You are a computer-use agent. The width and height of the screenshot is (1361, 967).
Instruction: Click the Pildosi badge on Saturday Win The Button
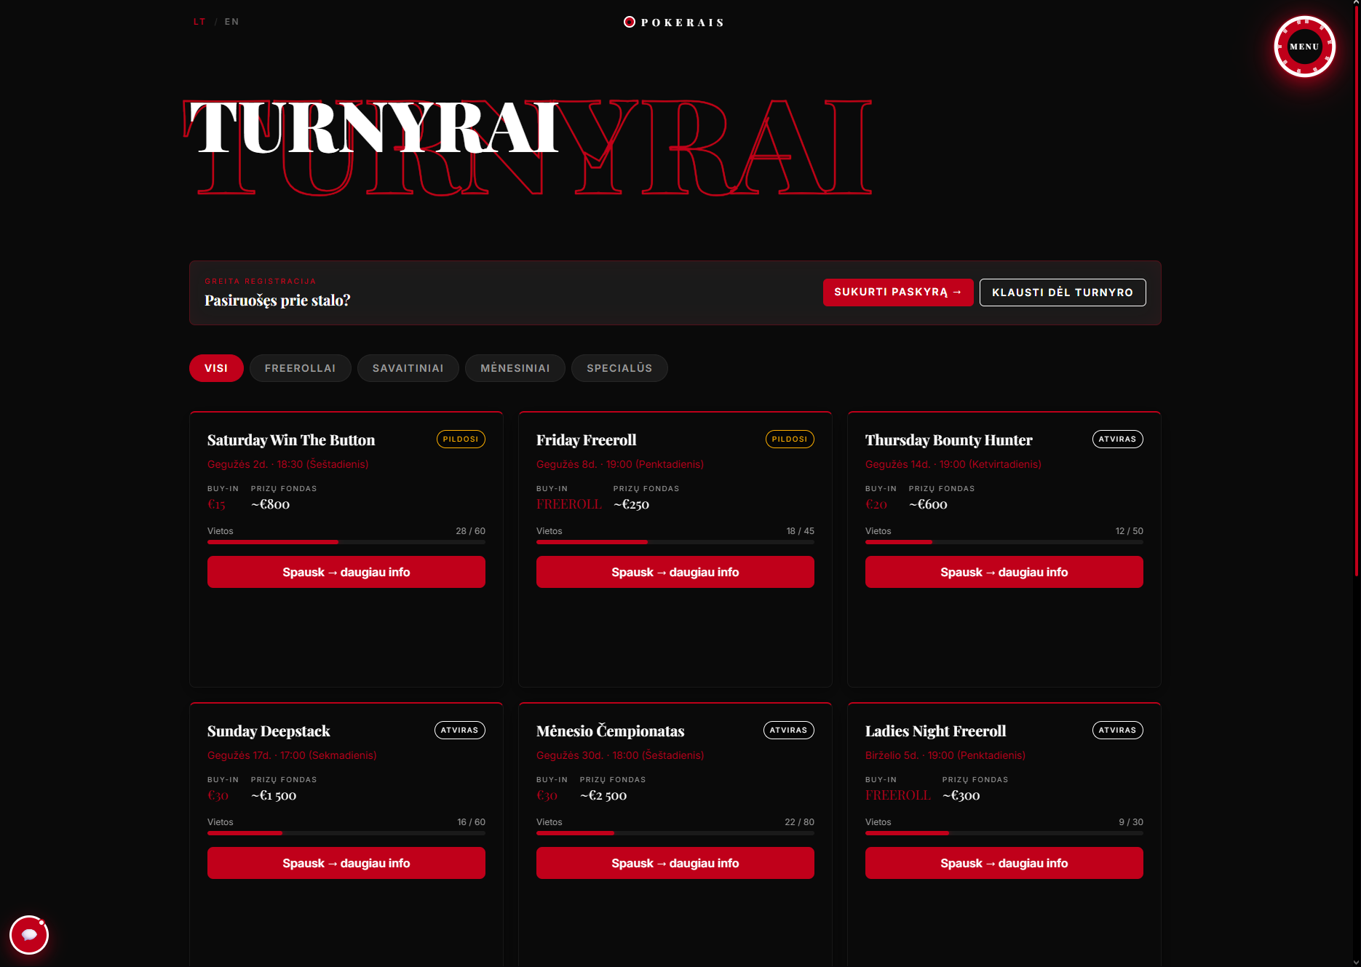point(461,439)
